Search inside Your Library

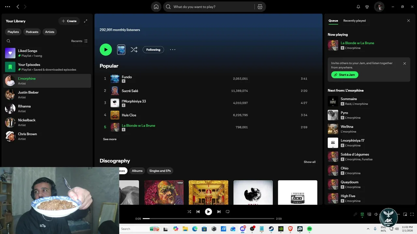coord(8,41)
